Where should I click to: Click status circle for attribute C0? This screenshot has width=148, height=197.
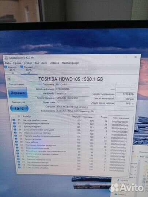coord(18,151)
